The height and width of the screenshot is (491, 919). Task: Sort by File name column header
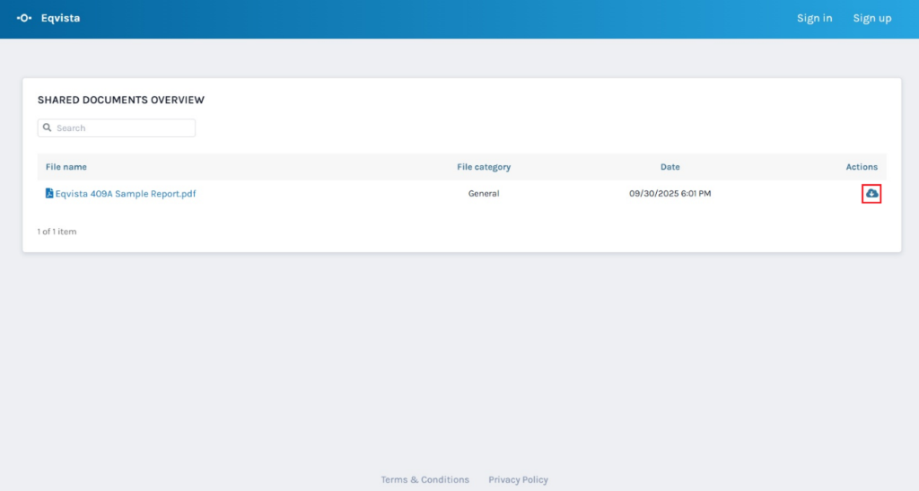(x=66, y=167)
